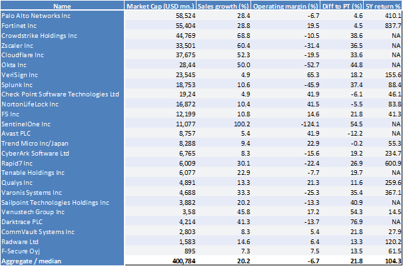Click the Darktrace PLC cell

pos(22,222)
